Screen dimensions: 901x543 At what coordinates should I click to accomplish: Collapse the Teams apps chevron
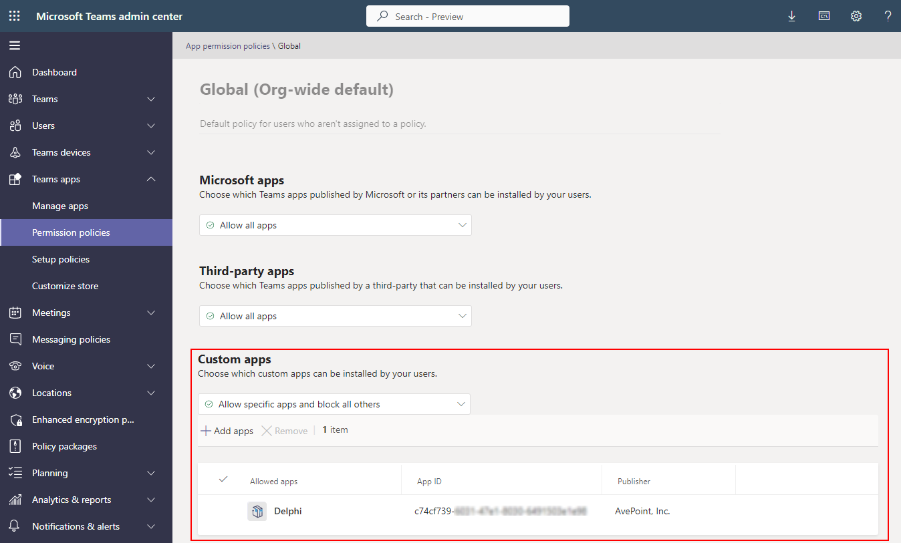pos(151,179)
